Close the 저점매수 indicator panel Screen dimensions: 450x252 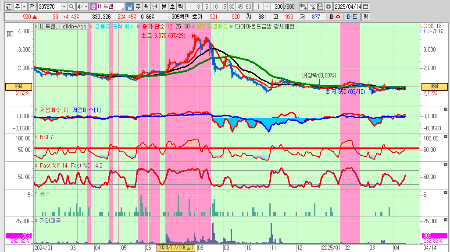[446, 109]
